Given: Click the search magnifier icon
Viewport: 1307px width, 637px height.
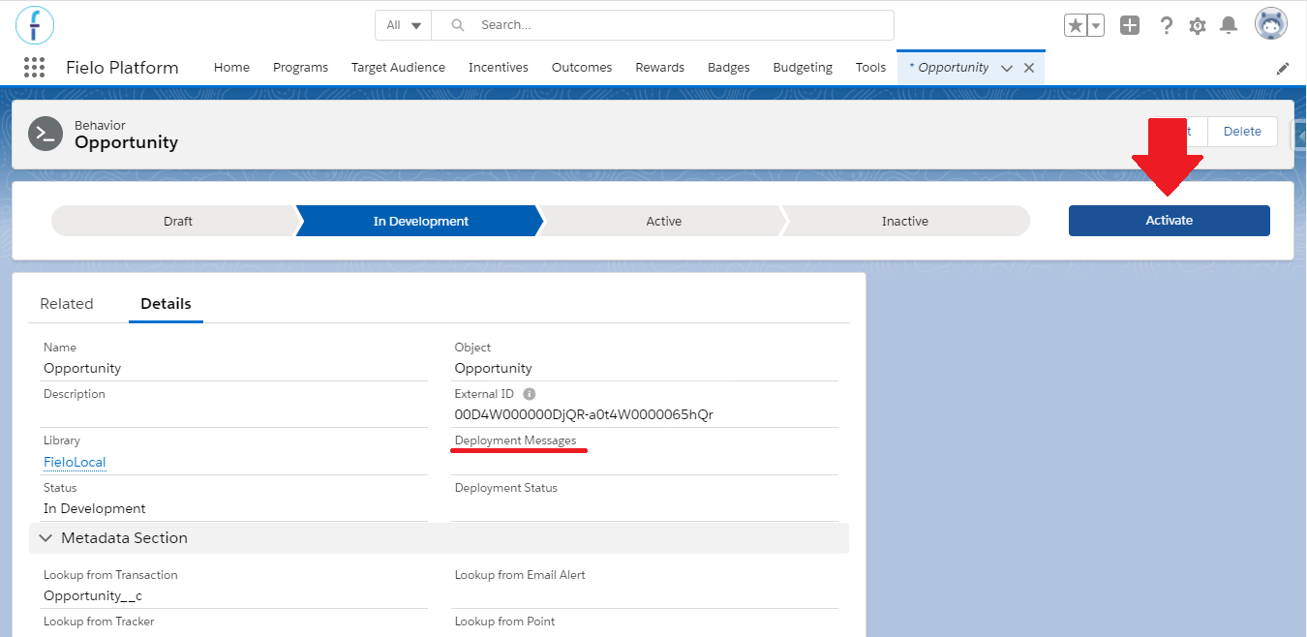Looking at the screenshot, I should (x=458, y=25).
